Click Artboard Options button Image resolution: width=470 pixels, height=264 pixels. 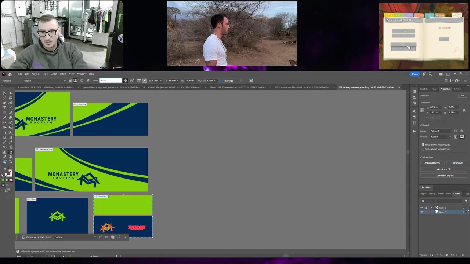point(432,163)
